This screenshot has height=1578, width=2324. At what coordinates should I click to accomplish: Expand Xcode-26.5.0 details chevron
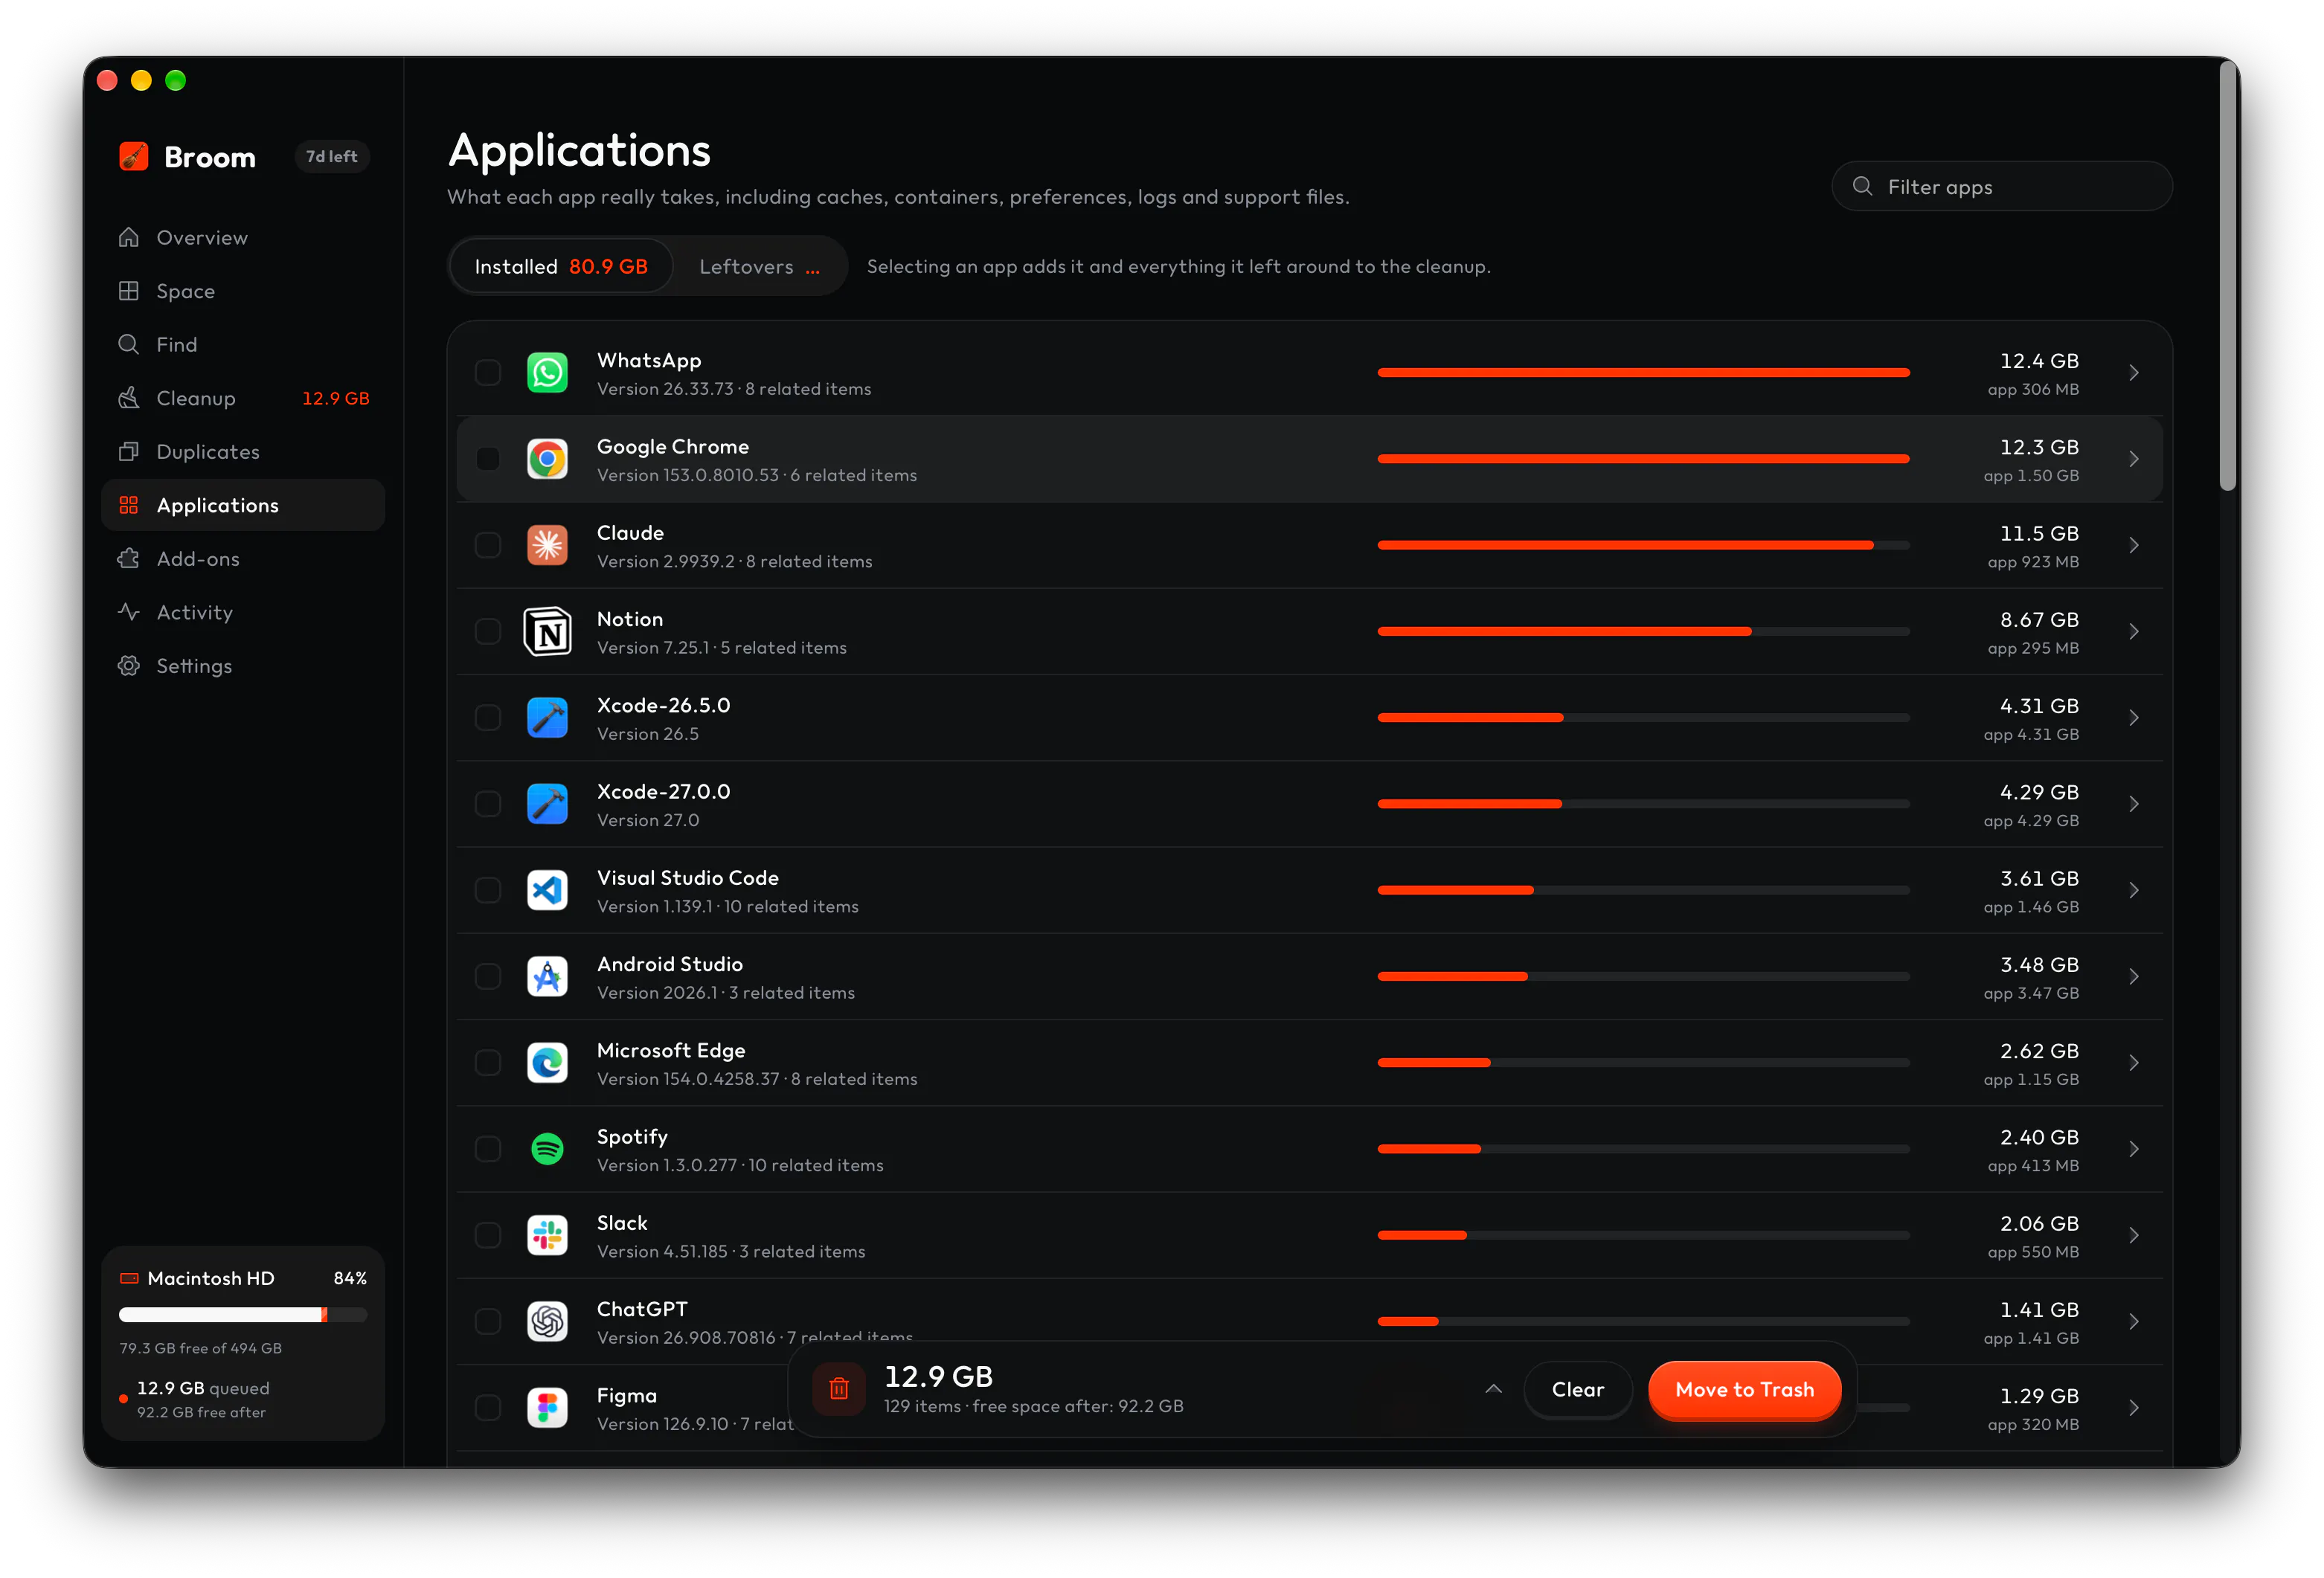[x=2134, y=718]
